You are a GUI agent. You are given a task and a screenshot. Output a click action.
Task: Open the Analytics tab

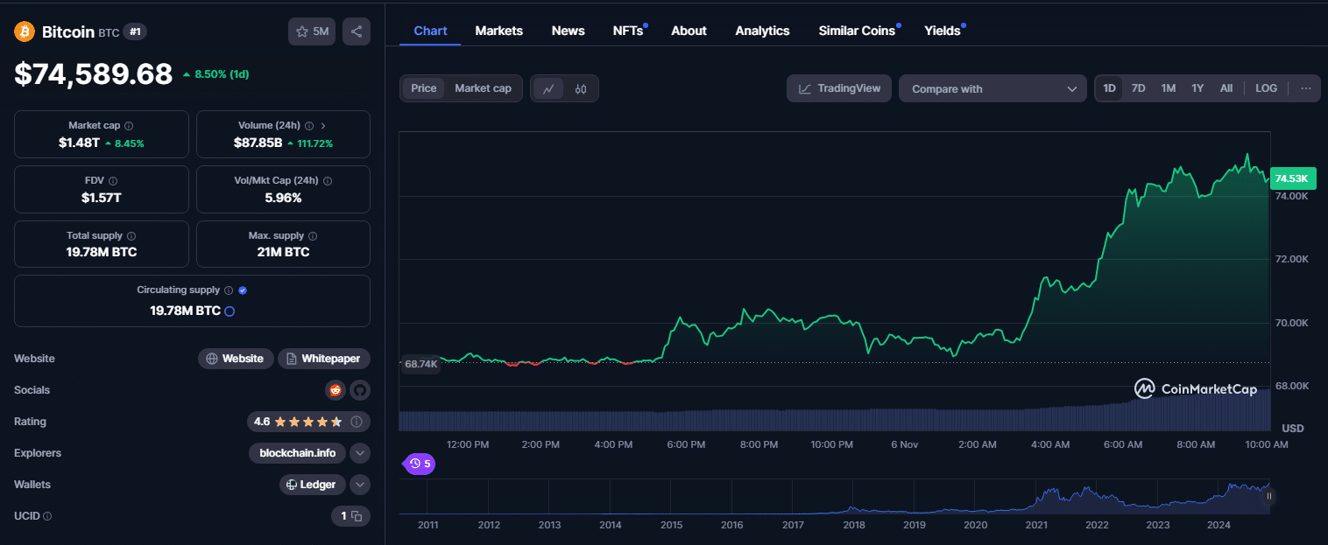tap(762, 31)
